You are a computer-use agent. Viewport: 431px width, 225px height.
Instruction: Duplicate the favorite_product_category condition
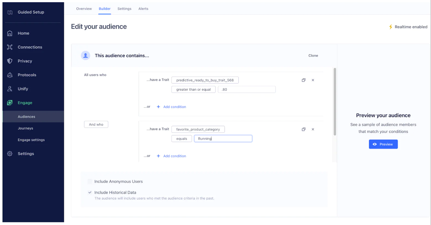click(304, 129)
